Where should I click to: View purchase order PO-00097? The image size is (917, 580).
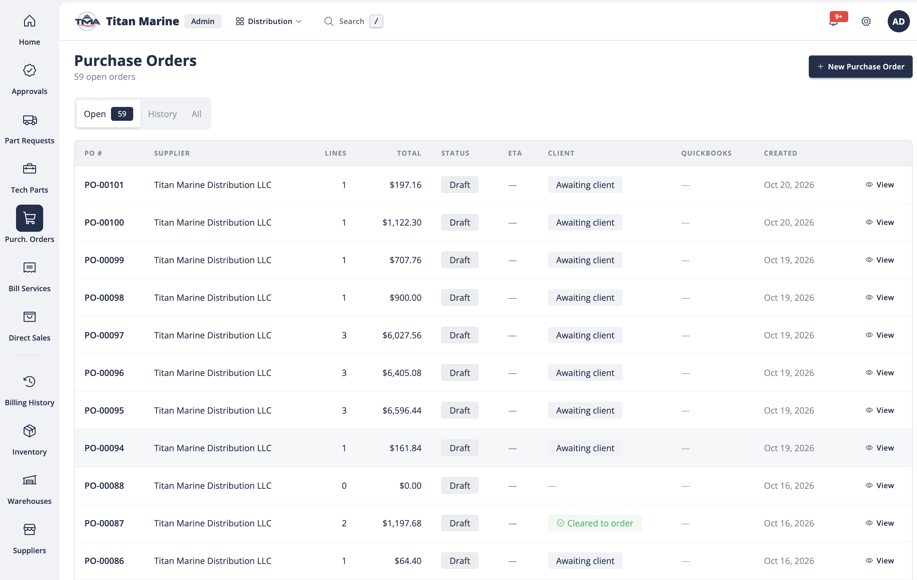pos(880,335)
